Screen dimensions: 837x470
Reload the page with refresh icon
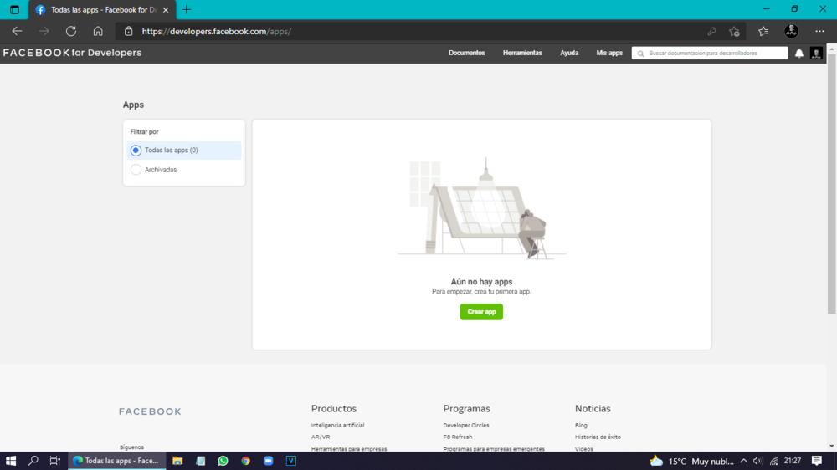pyautogui.click(x=71, y=31)
